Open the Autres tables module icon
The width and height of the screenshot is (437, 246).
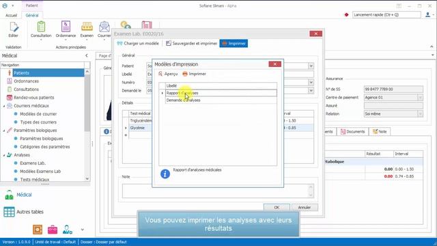point(9,212)
